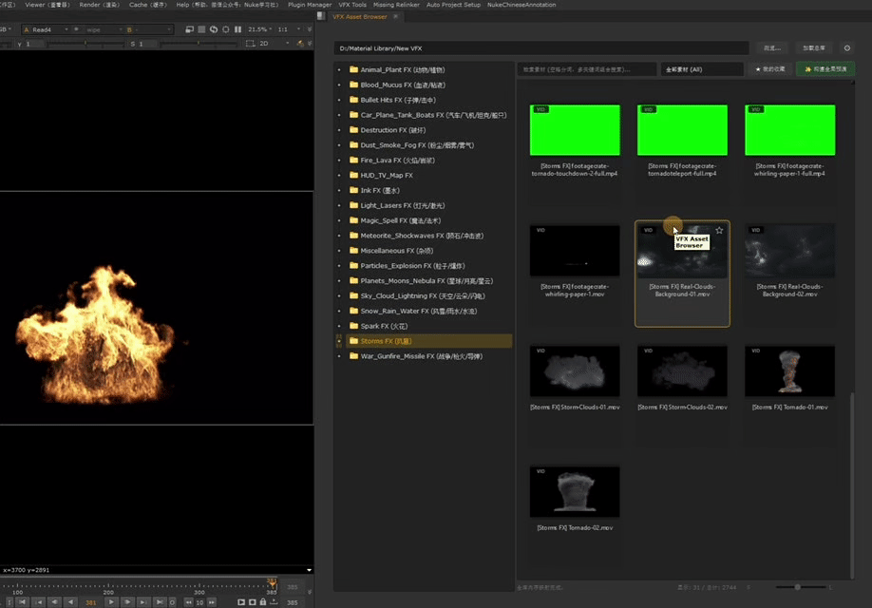872x608 pixels.
Task: Jump to the first frame of timeline
Action: click(x=22, y=602)
